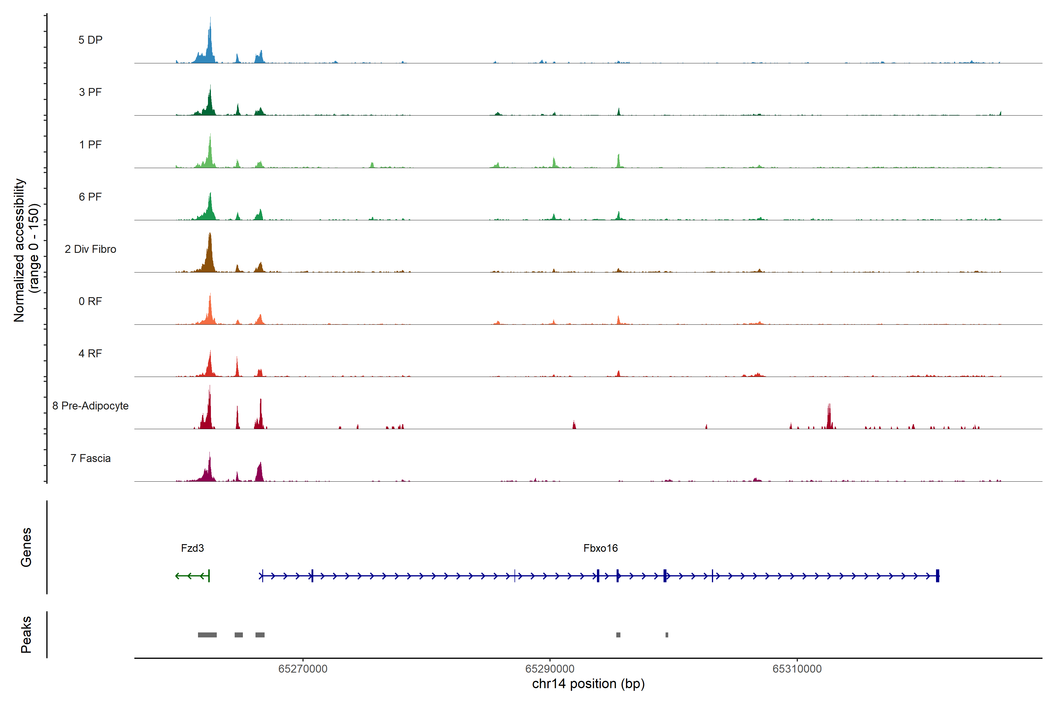The image size is (1056, 704).
Task: Click the tallest blue 5 DP peak
Action: click(210, 45)
